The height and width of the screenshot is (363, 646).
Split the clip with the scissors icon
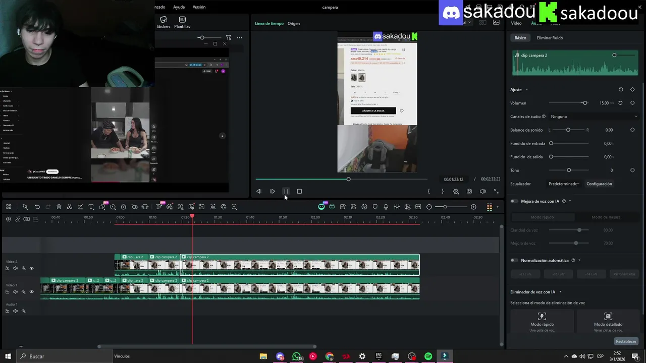click(69, 207)
